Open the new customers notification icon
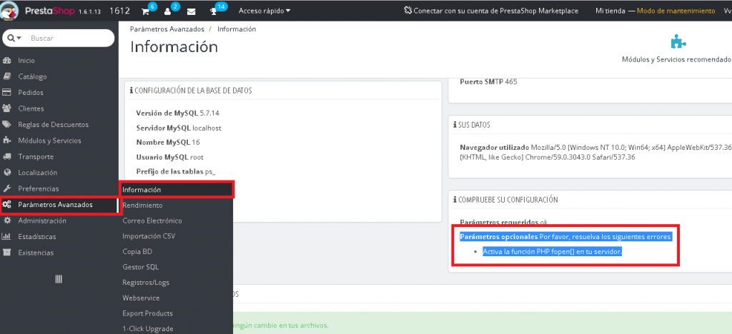The height and width of the screenshot is (334, 732). point(169,11)
